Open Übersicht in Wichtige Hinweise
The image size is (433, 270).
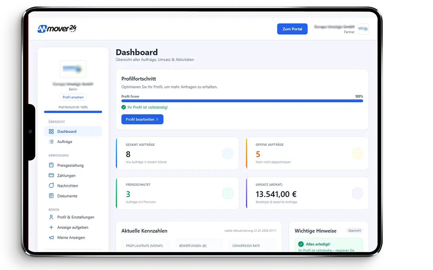click(x=354, y=231)
